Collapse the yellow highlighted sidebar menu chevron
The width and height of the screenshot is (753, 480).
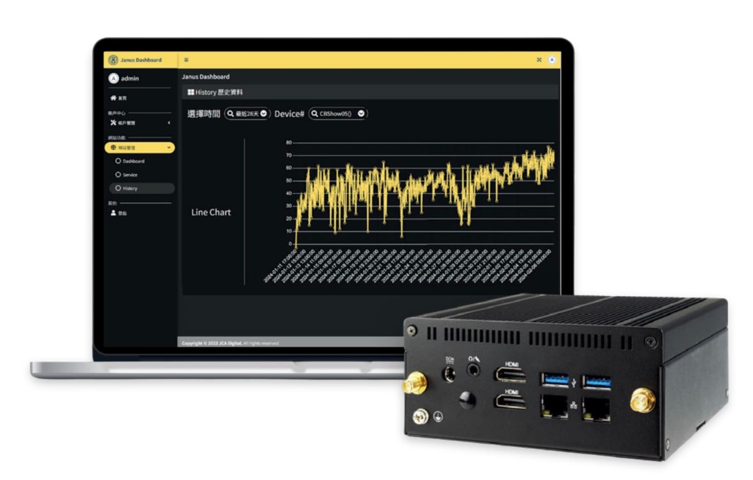pos(168,148)
